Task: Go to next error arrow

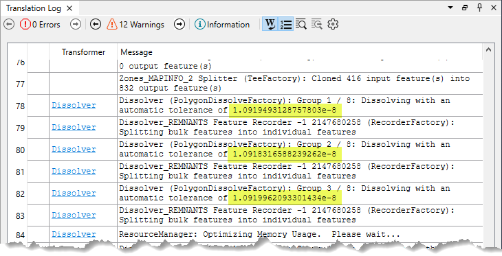Action: pyautogui.click(x=76, y=24)
